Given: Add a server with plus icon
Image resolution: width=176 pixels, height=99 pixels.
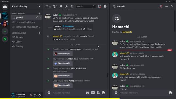Looking at the screenshot, I should 5,31.
